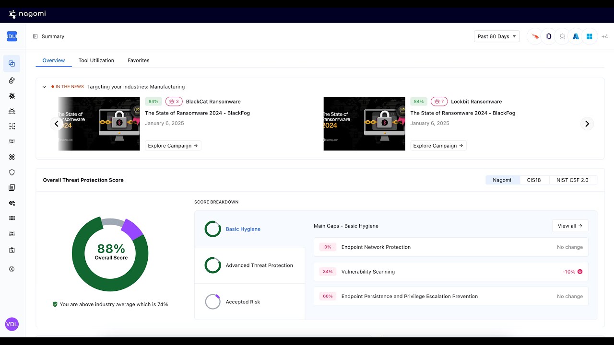Open the Endpoint Network Protection gap row
Image resolution: width=614 pixels, height=345 pixels.
pyautogui.click(x=451, y=247)
